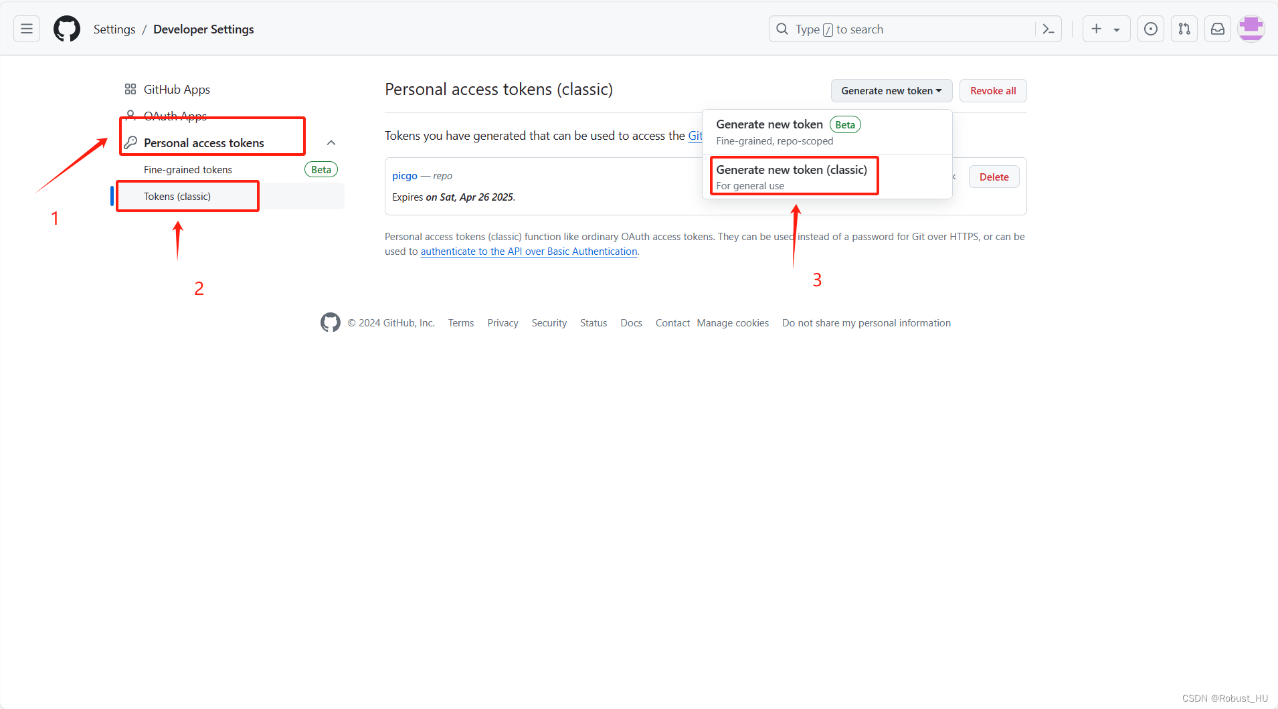Click the Personal access tokens (classic) heading
1278x709 pixels.
[498, 89]
